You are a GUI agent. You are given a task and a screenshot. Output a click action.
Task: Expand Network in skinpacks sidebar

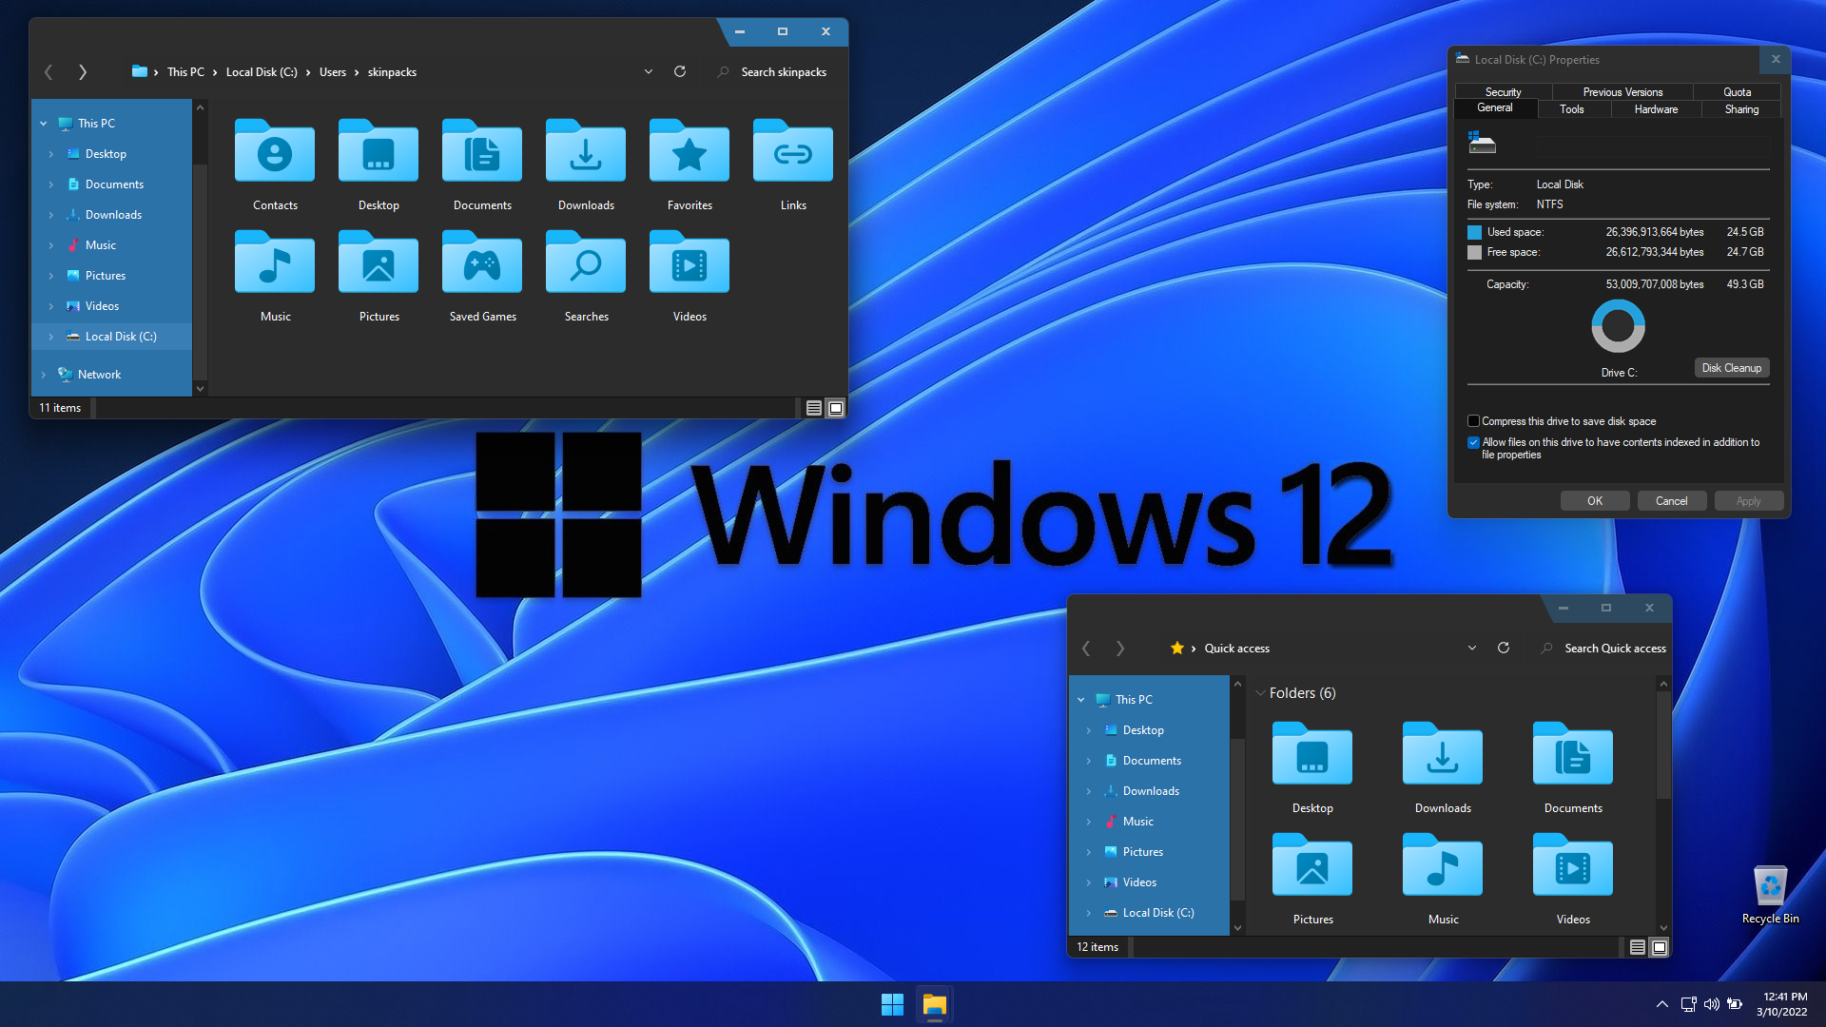44,375
